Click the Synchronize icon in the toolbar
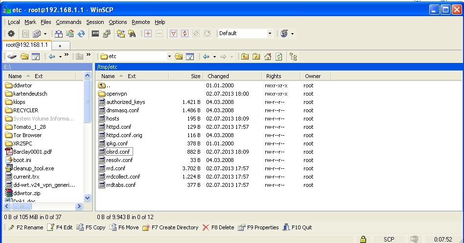Screen dimensions: 464x243 click(70, 34)
